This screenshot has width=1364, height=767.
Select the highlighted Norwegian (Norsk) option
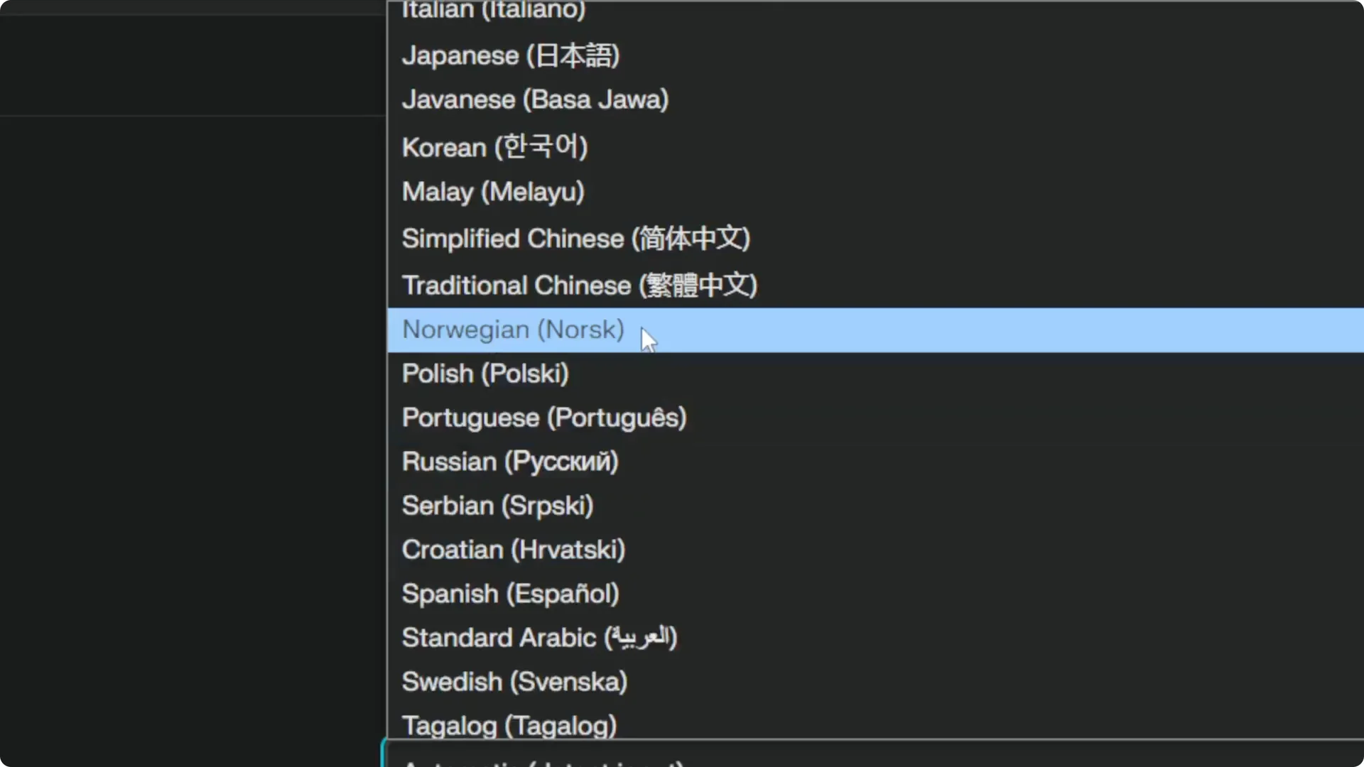coord(511,330)
